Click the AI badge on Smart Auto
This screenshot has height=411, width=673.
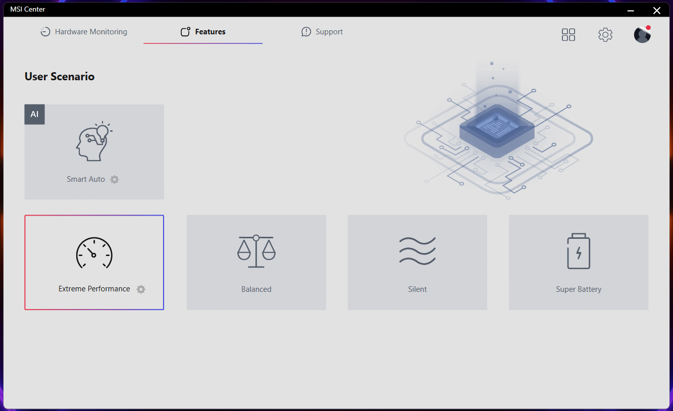(34, 114)
